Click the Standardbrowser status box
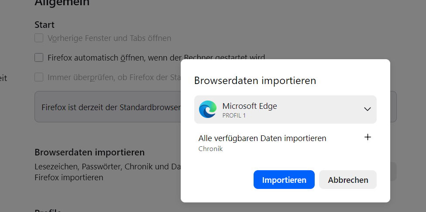The image size is (426, 212). (109, 107)
